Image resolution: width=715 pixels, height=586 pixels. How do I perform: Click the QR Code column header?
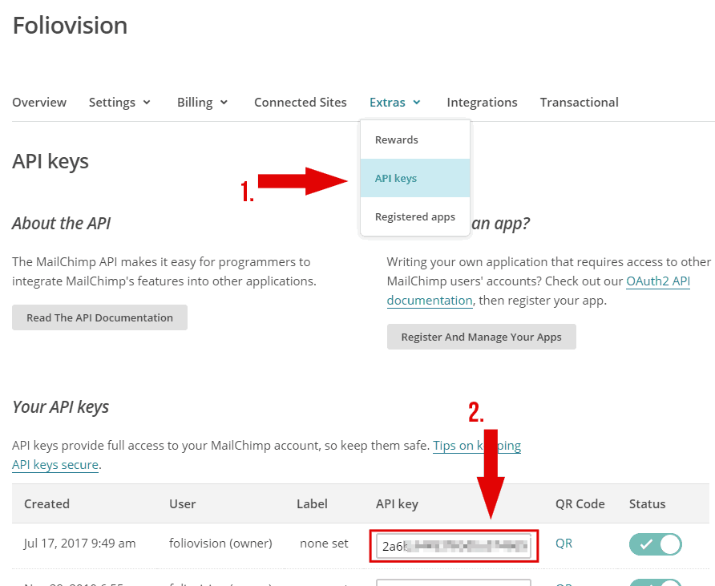[580, 503]
